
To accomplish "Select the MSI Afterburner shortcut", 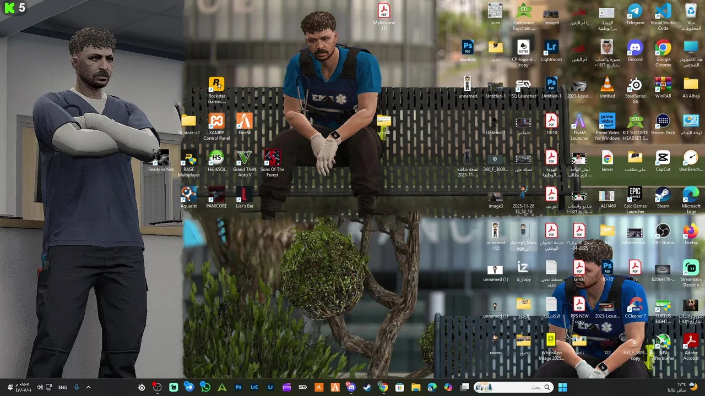I will 663,348.
